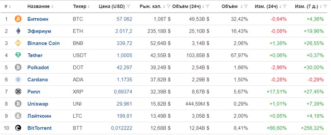Screen dimensions: 331x135
Task: Open the Биткоин coin link
Action: pyautogui.click(x=38, y=19)
